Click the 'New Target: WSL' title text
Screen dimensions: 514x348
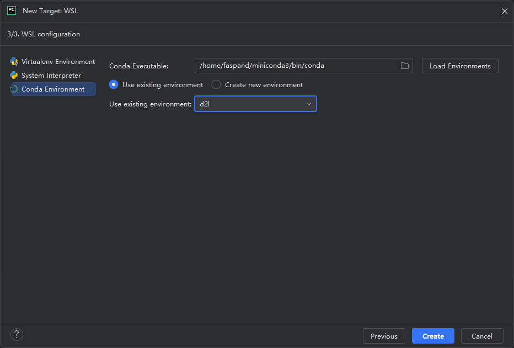tap(50, 11)
